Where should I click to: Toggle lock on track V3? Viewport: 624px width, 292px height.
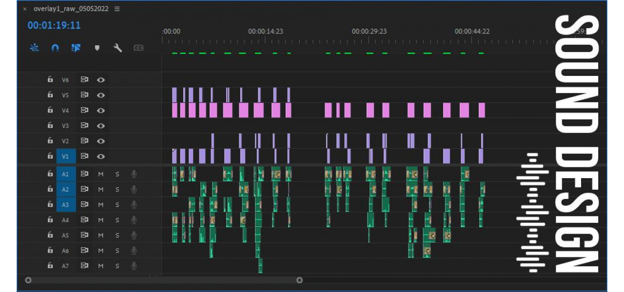(50, 126)
